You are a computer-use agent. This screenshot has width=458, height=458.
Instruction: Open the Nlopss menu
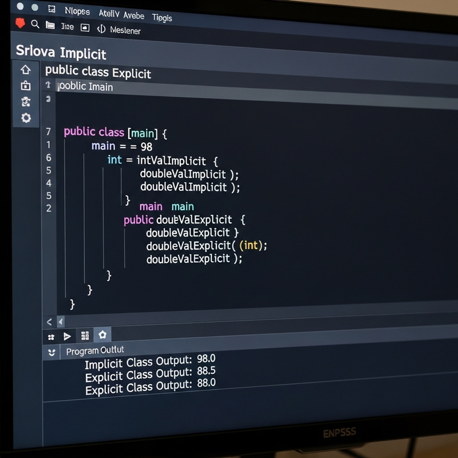coord(77,10)
